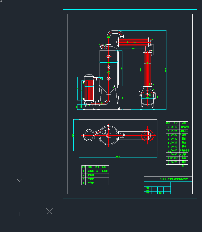Select the red horizontal condenser at top
The image size is (202, 232).
[x=134, y=42]
